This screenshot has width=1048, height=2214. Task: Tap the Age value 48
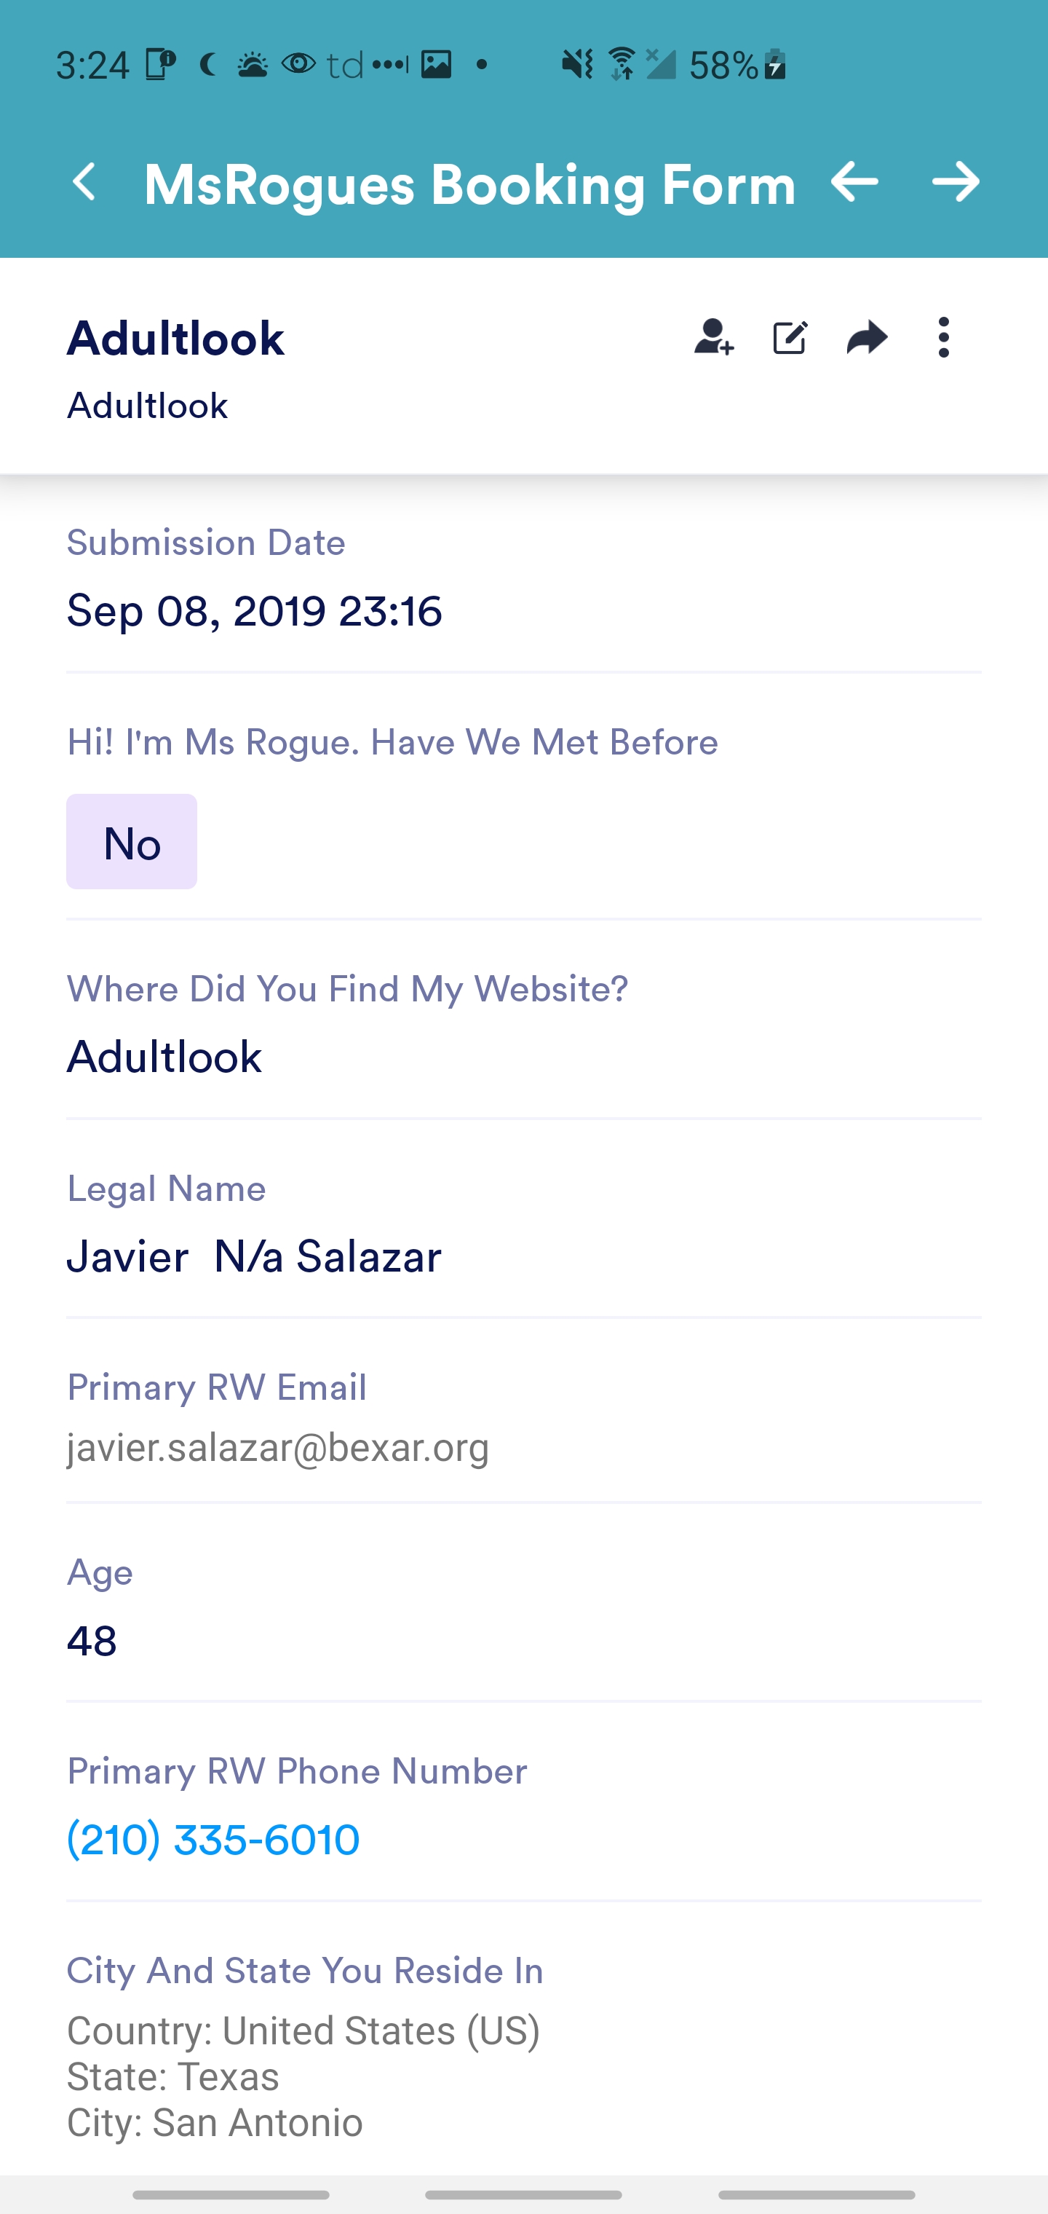pos(92,1642)
